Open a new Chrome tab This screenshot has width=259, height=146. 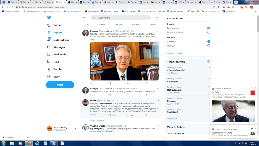click(236, 2)
